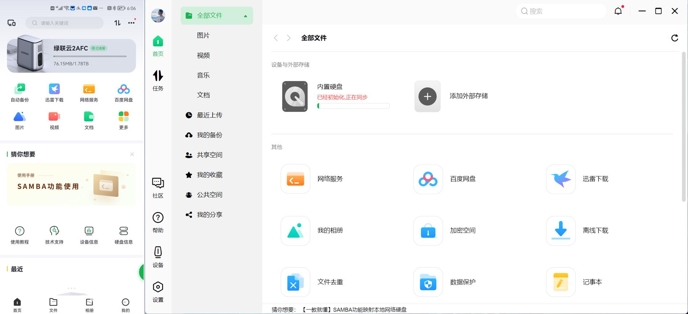Close the 猜你想要 section
The height and width of the screenshot is (314, 688).
click(x=132, y=154)
